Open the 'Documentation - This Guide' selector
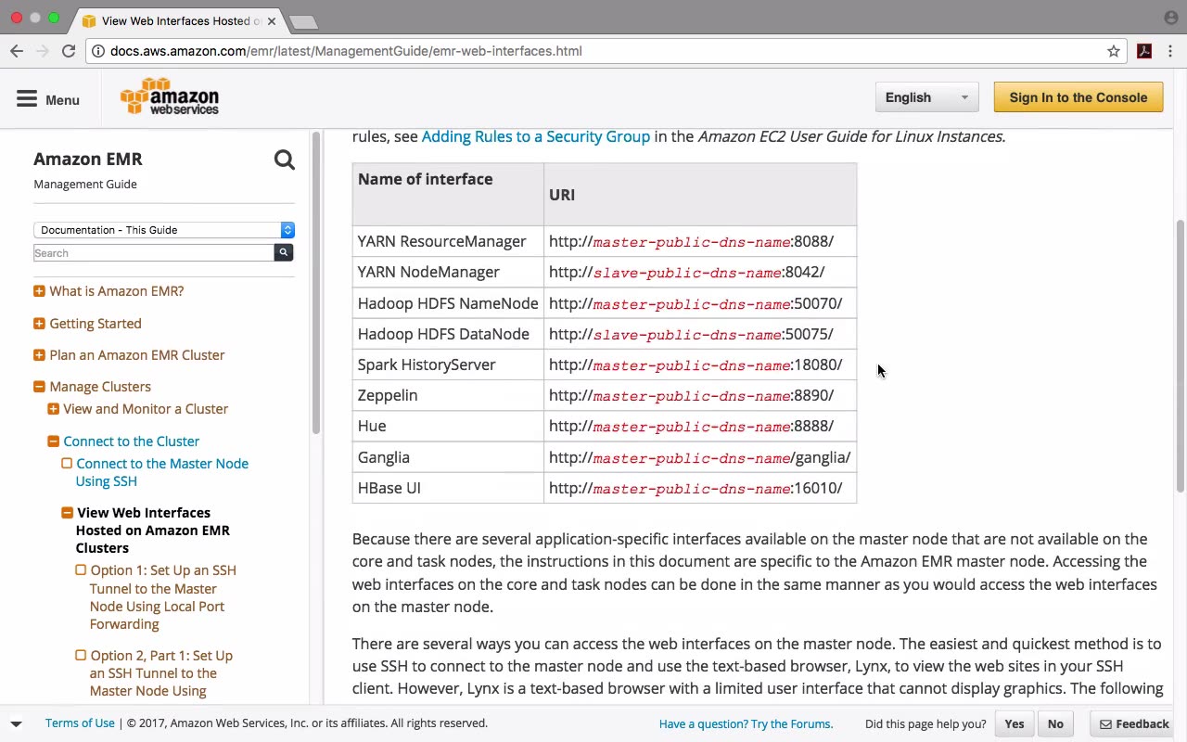Viewport: 1187px width, 742px height. point(164,230)
